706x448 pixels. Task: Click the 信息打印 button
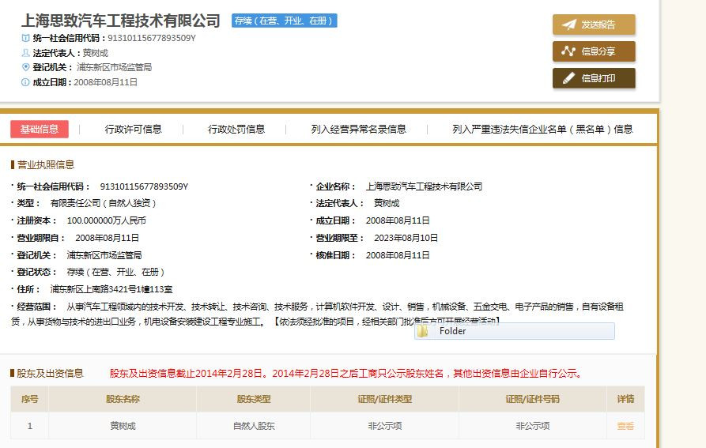pyautogui.click(x=594, y=78)
